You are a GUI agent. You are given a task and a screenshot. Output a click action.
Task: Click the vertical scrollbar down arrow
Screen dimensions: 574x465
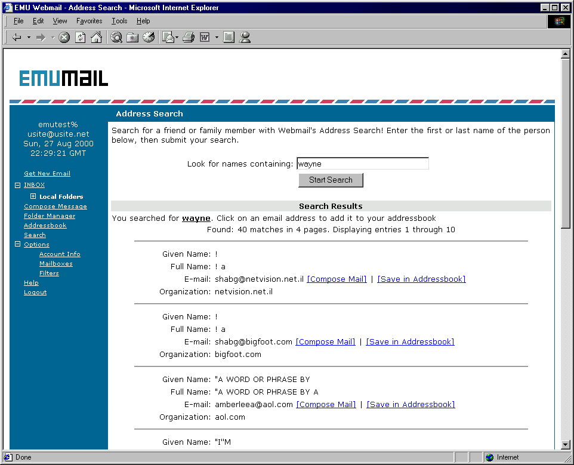pyautogui.click(x=566, y=445)
